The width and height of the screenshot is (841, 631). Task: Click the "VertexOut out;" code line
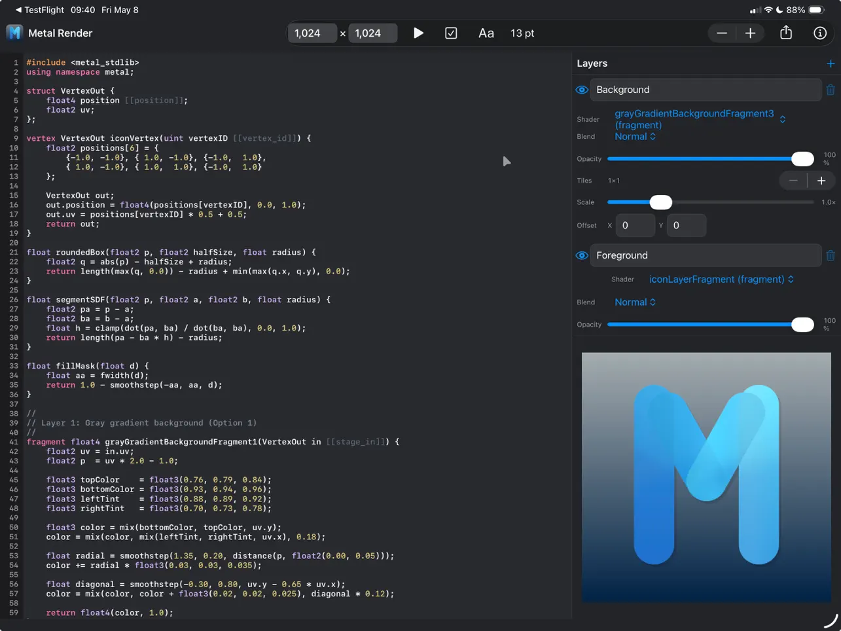point(80,195)
